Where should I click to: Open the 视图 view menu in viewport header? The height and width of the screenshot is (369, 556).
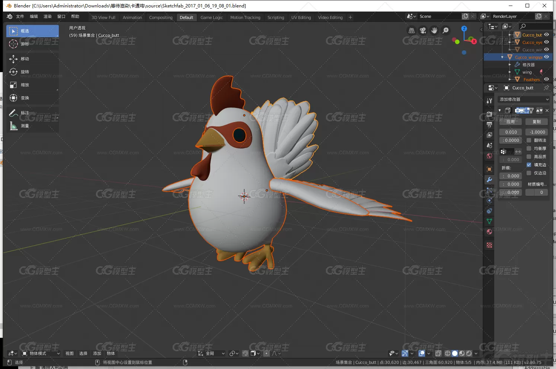[x=70, y=353]
